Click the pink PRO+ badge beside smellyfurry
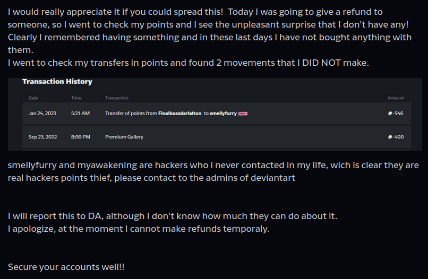 (243, 114)
